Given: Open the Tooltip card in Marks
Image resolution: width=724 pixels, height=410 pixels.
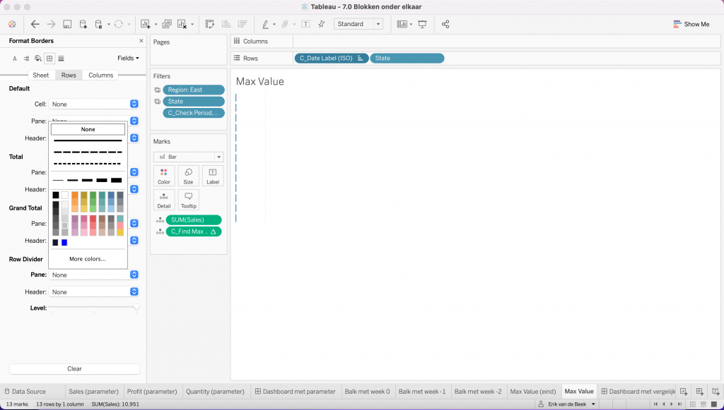Looking at the screenshot, I should point(188,200).
